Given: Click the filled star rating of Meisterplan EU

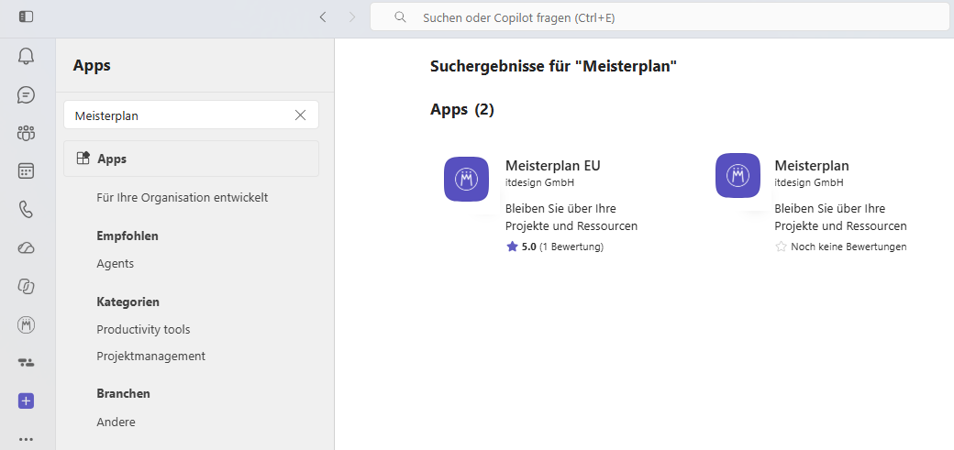Looking at the screenshot, I should click(512, 247).
